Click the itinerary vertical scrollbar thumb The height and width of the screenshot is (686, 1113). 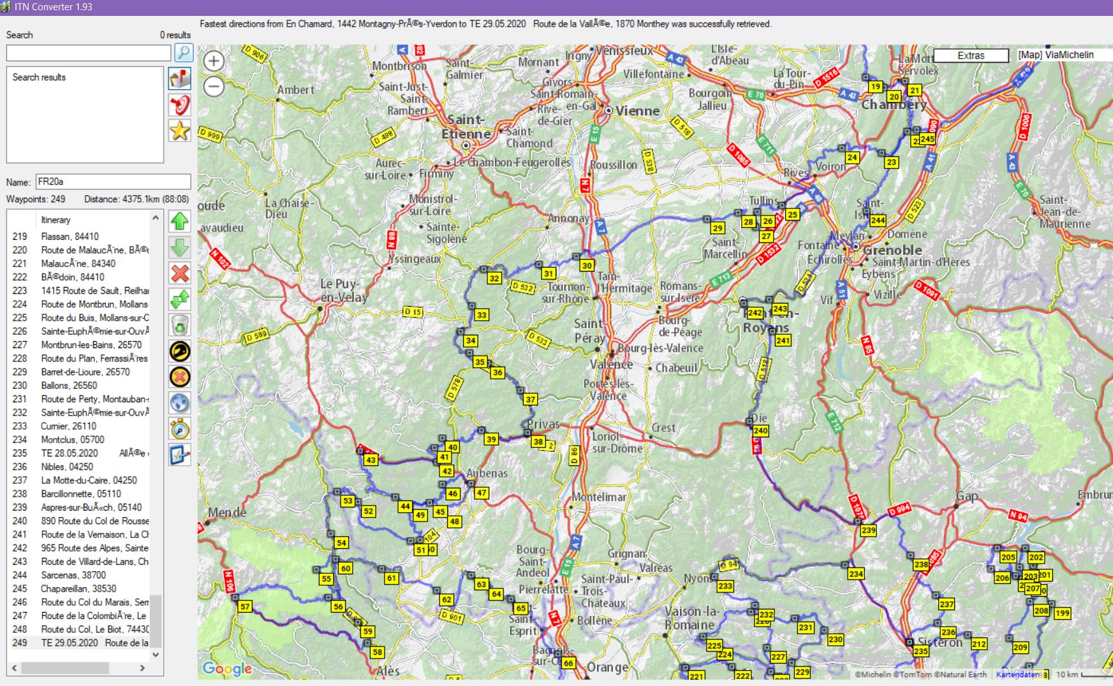coord(156,621)
